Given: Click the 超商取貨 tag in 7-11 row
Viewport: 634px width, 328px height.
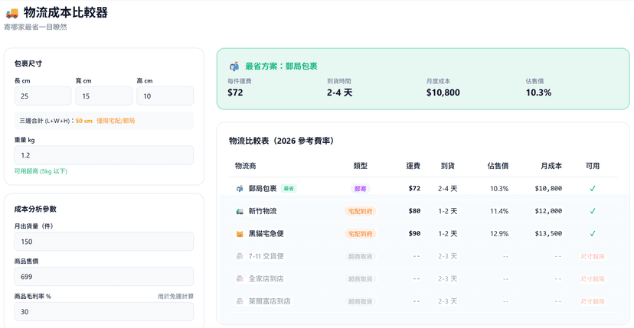Looking at the screenshot, I should (x=361, y=256).
